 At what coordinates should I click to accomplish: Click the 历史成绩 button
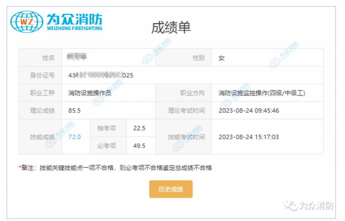click(x=171, y=189)
